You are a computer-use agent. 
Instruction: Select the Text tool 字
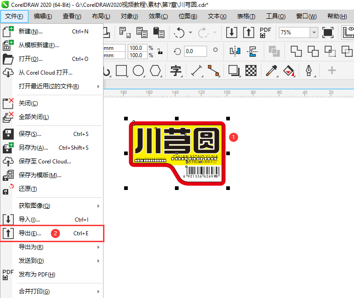[x=176, y=71]
